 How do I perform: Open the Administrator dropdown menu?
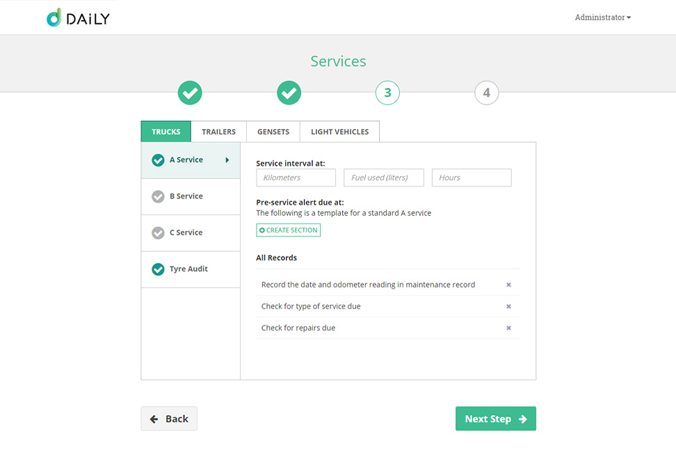click(x=602, y=17)
